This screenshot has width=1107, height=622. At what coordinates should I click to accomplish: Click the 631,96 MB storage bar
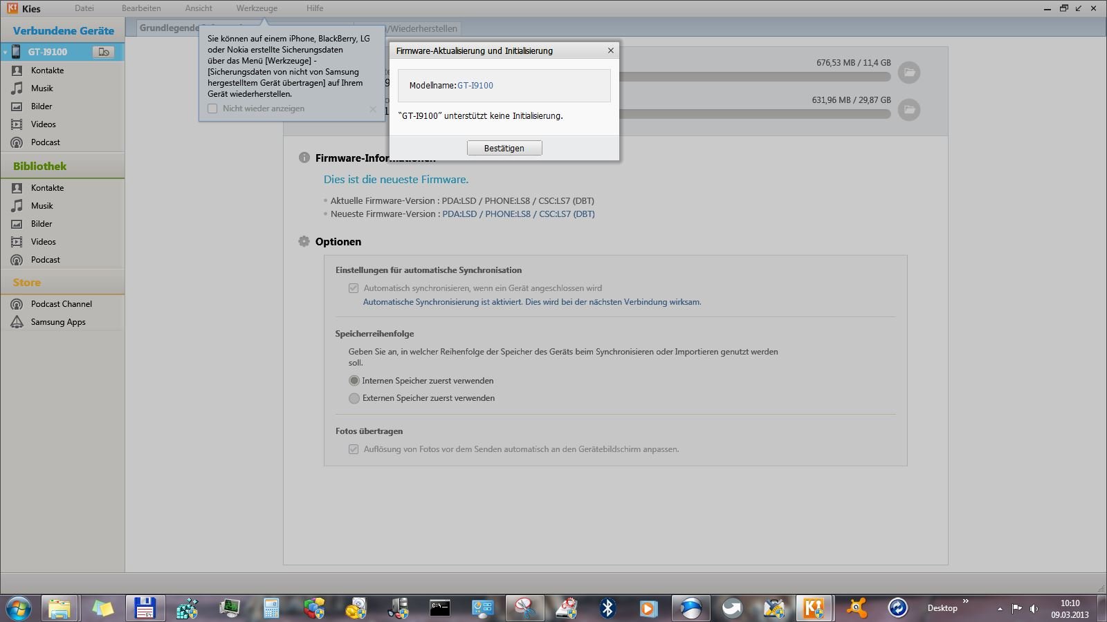[755, 114]
